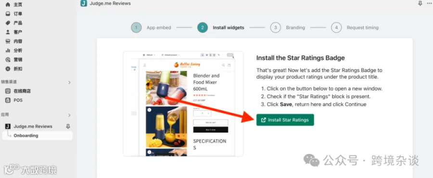Image resolution: width=433 pixels, height=178 pixels.
Task: Open the three-dot more menu in header
Action: click(429, 3)
